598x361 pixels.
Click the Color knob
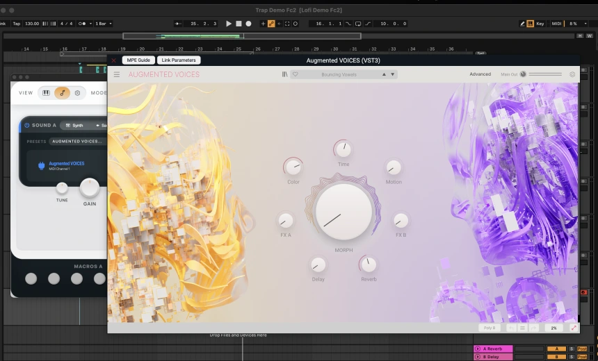tap(293, 167)
